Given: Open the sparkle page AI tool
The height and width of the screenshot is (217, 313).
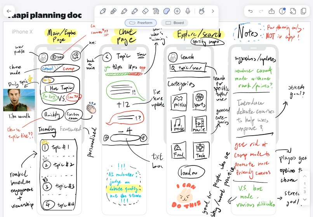Looking at the screenshot, I should pos(293,11).
